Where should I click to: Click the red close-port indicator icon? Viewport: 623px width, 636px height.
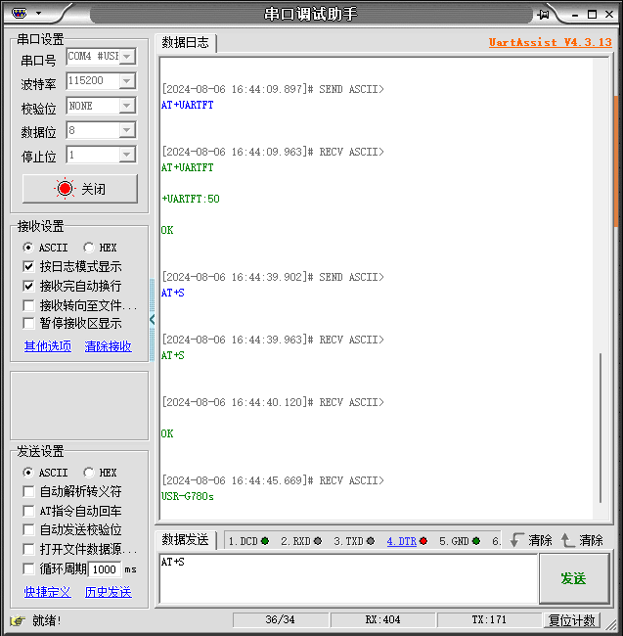65,189
